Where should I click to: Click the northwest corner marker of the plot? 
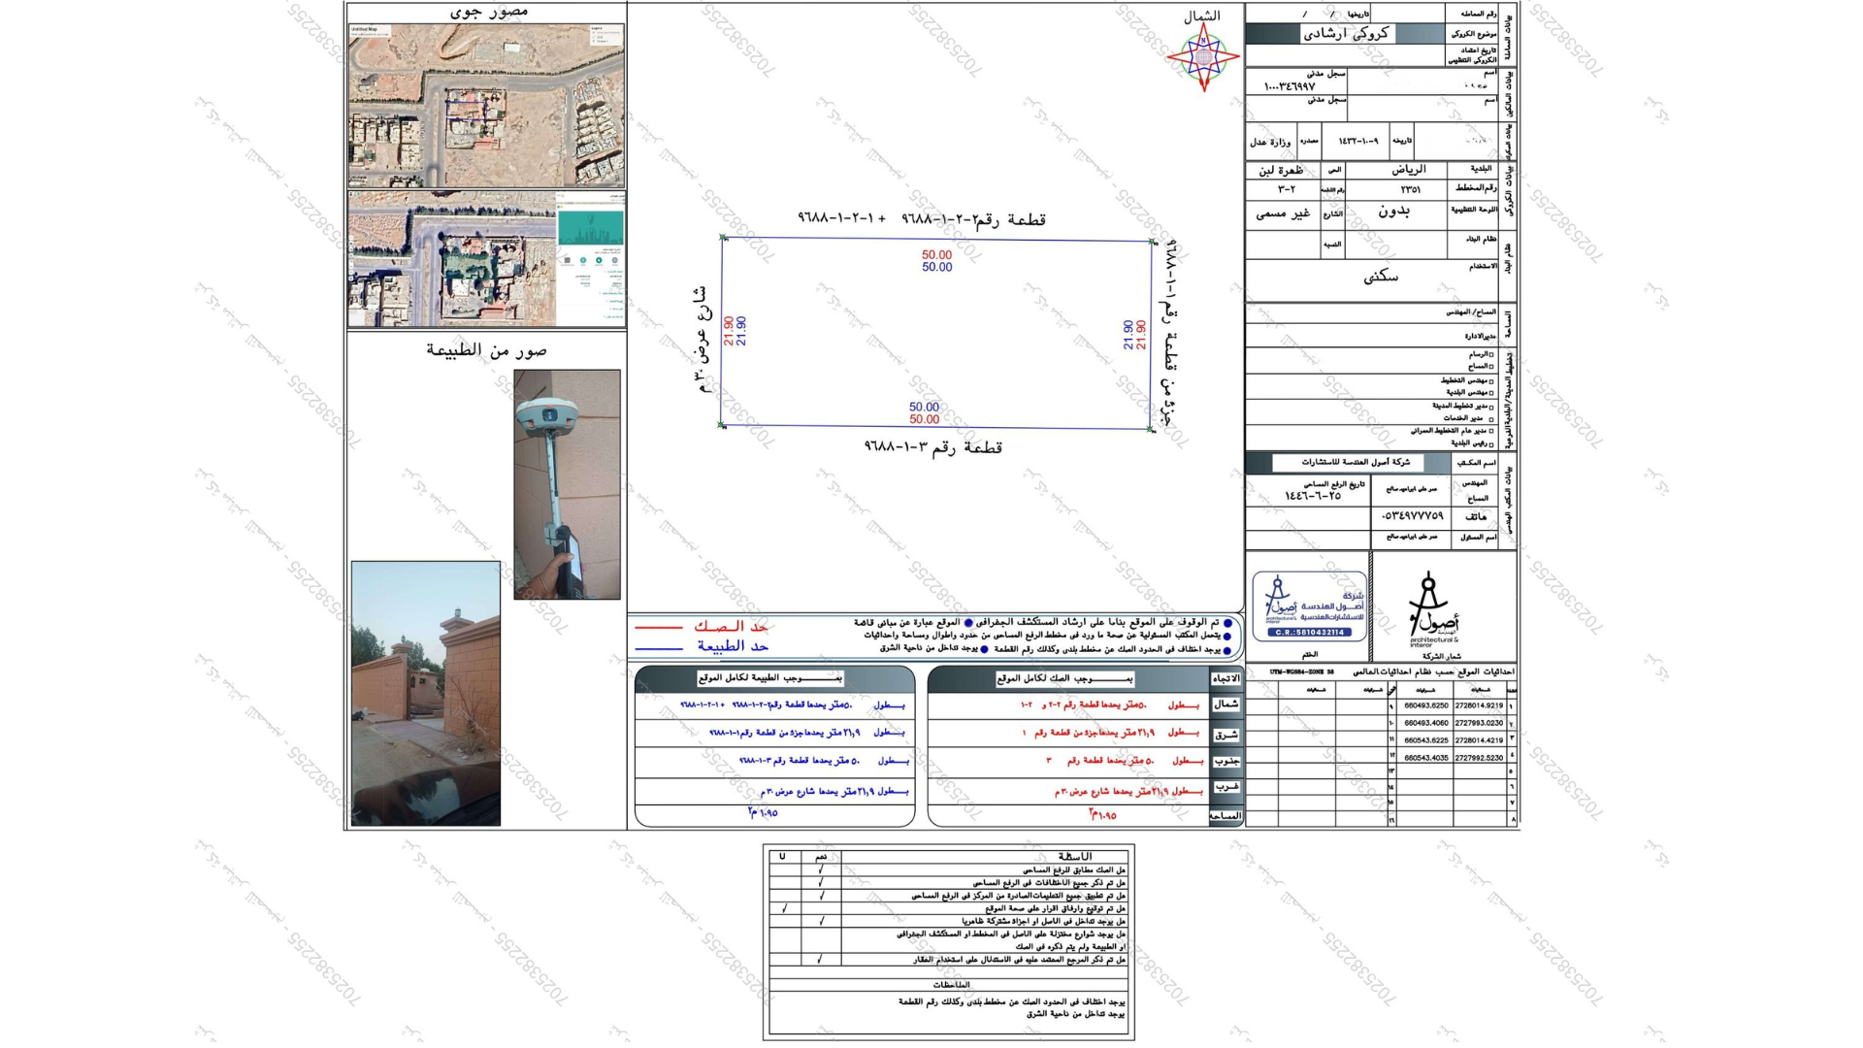tap(723, 238)
